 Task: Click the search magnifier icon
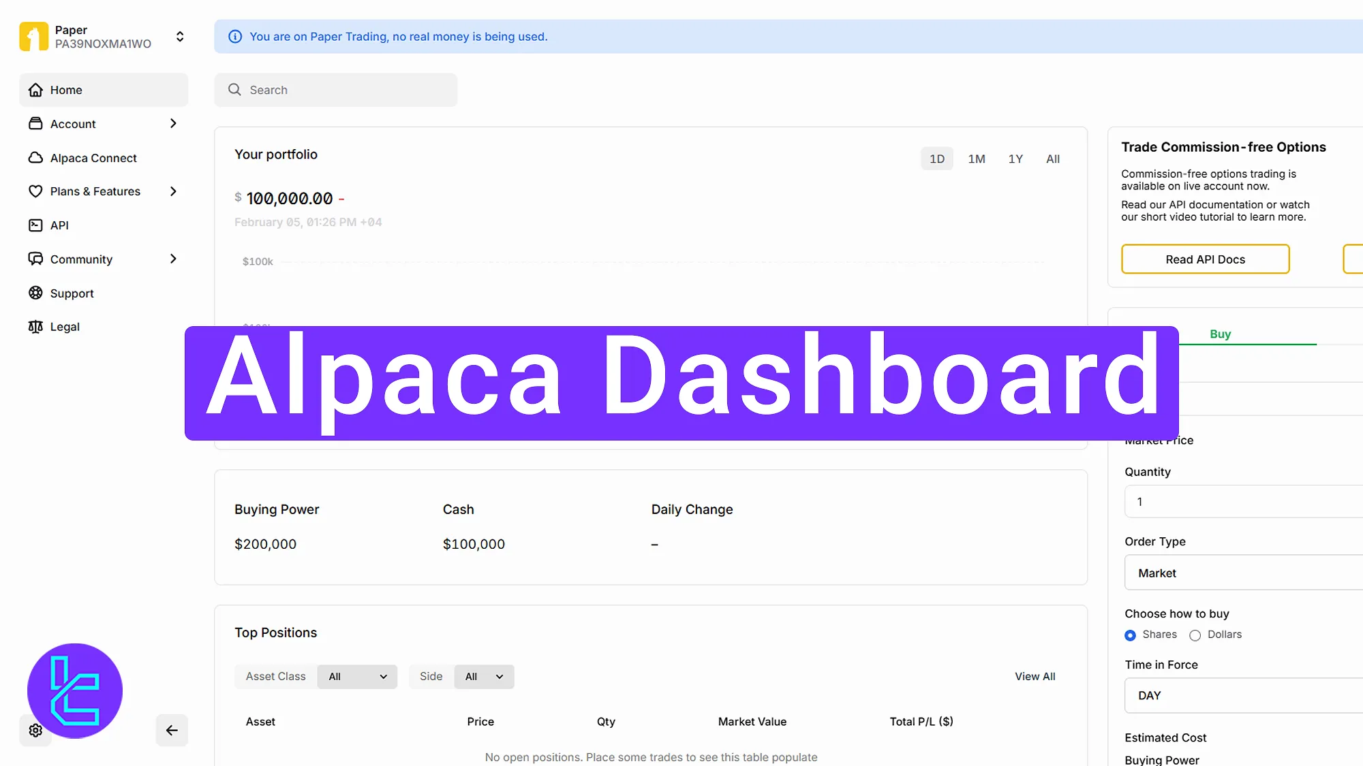pos(234,89)
